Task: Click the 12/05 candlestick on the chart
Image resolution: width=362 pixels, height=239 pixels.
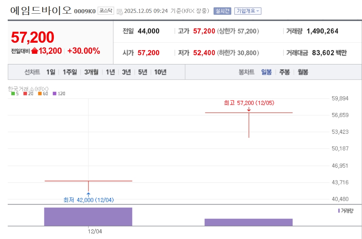Action: 249,125
